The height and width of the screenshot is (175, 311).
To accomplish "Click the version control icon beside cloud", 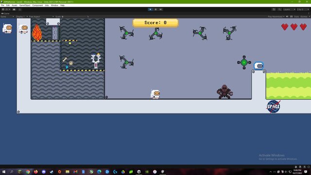I will pos(19,9).
